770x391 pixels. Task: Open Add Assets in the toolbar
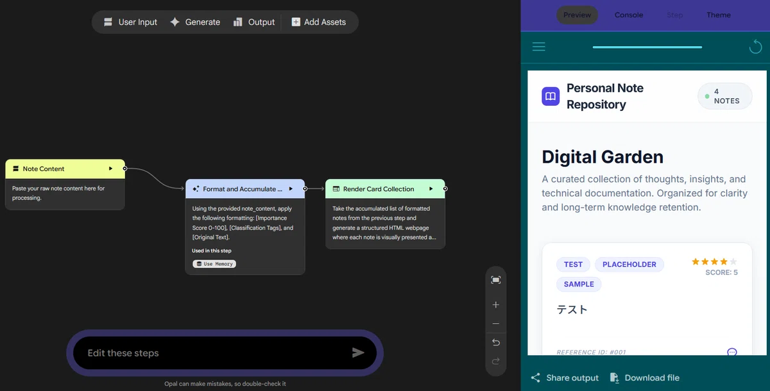[x=318, y=22]
